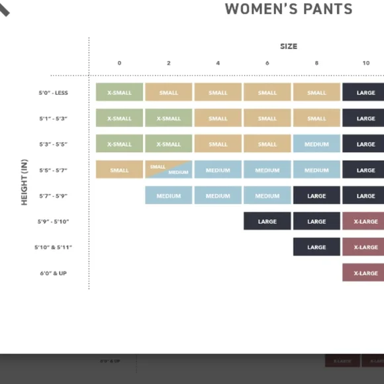Screen dimensions: 384x384
Task: Click X-SMALL cell for size 0 at 5'0" - LESS
Action: (119, 92)
